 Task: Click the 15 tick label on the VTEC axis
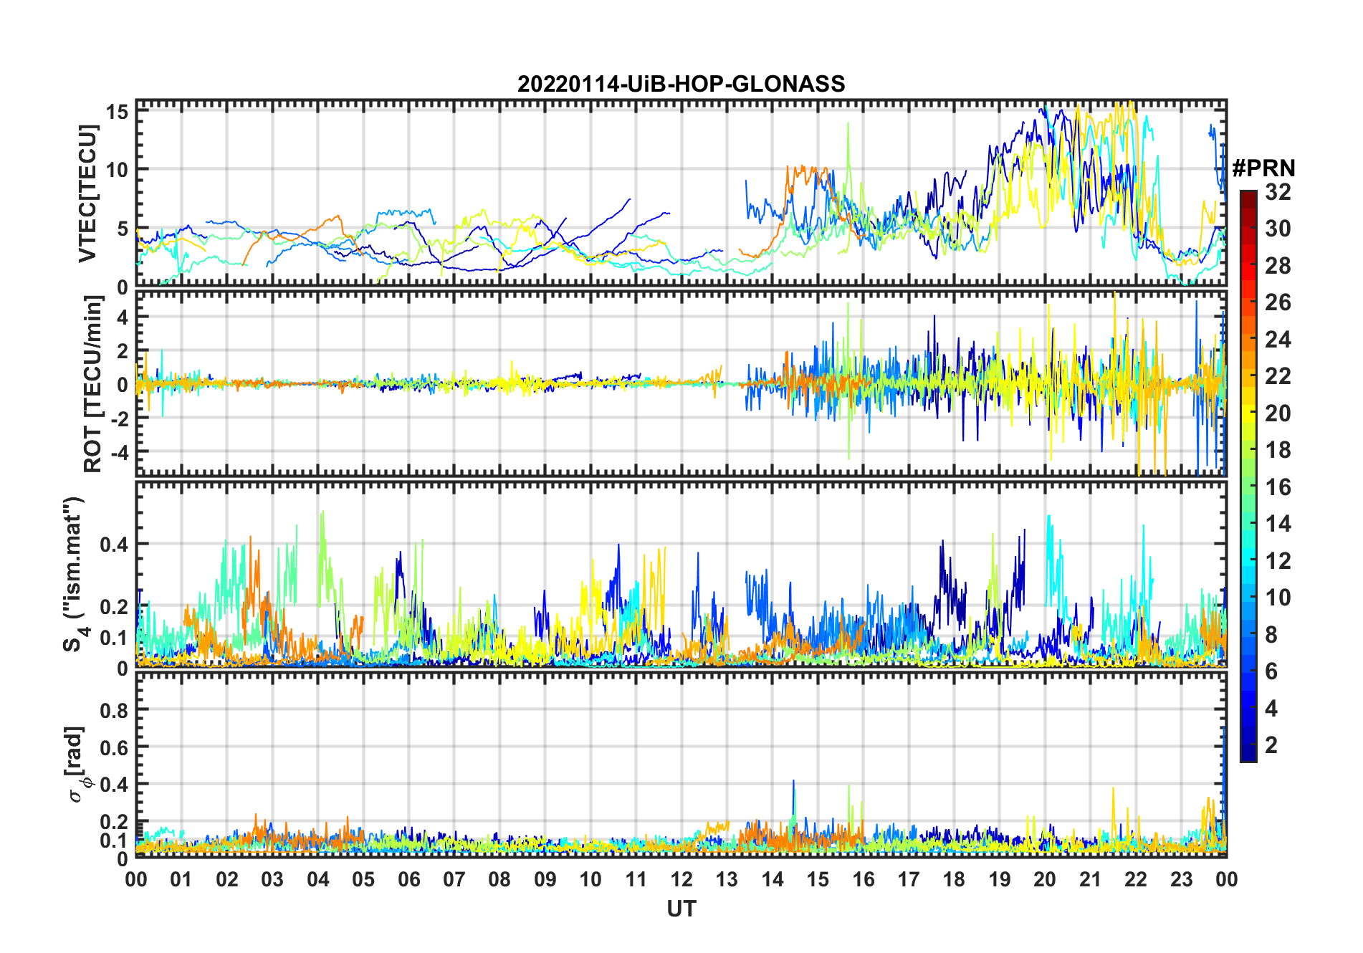[x=118, y=112]
